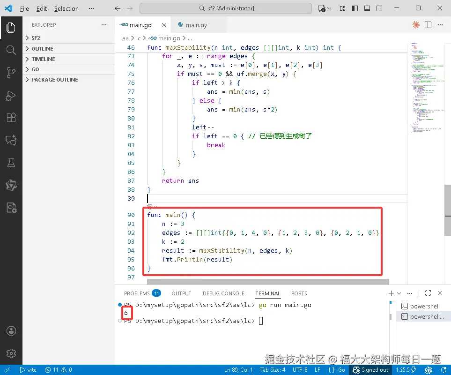Switch to the PROBLEMS panel tab
Screen dimensions: 451x375
142,293
